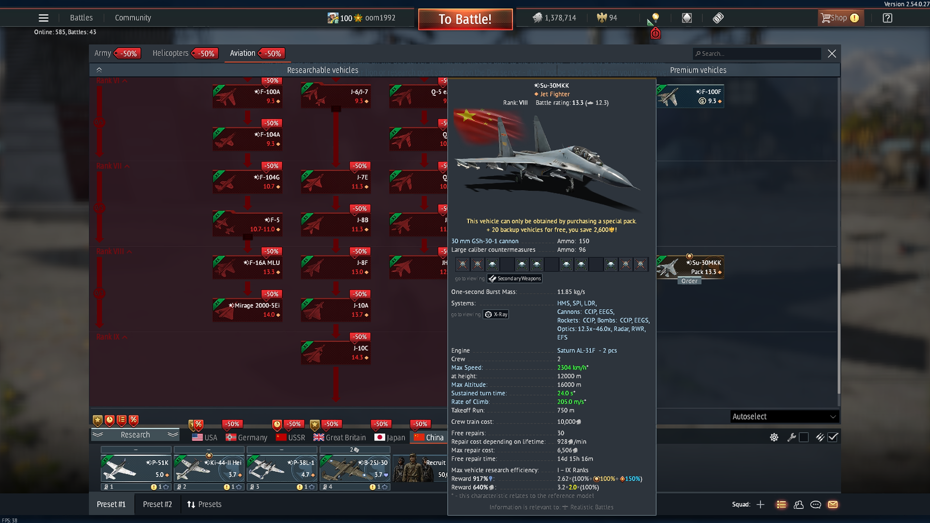Screen dimensions: 930x523
Task: Click the contacts friends icon
Action: tap(799, 505)
